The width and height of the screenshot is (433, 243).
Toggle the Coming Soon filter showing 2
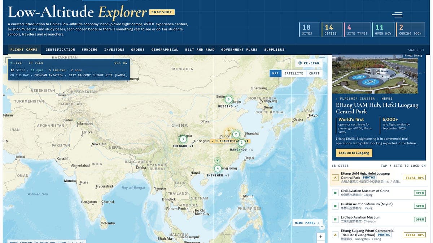click(410, 30)
